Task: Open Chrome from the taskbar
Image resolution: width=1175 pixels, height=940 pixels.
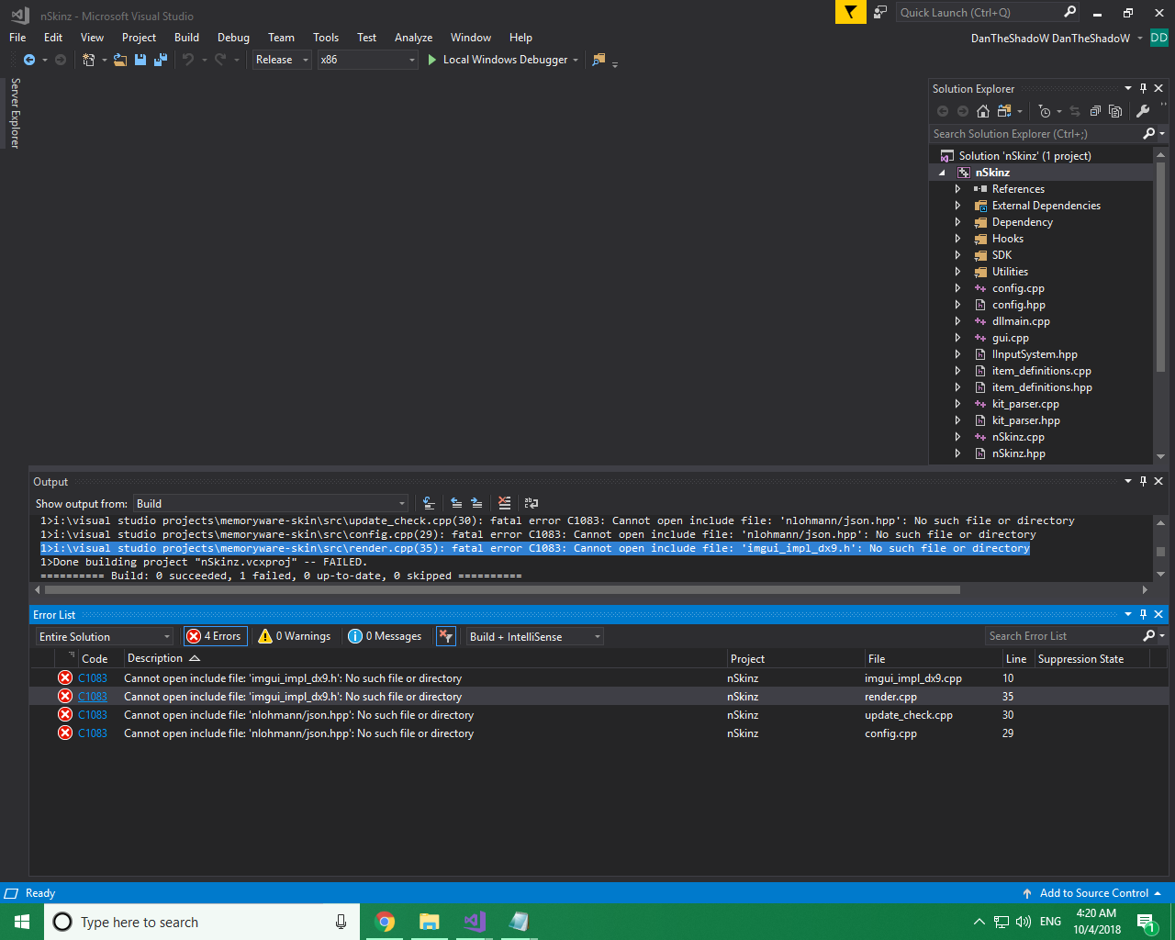Action: pyautogui.click(x=386, y=922)
